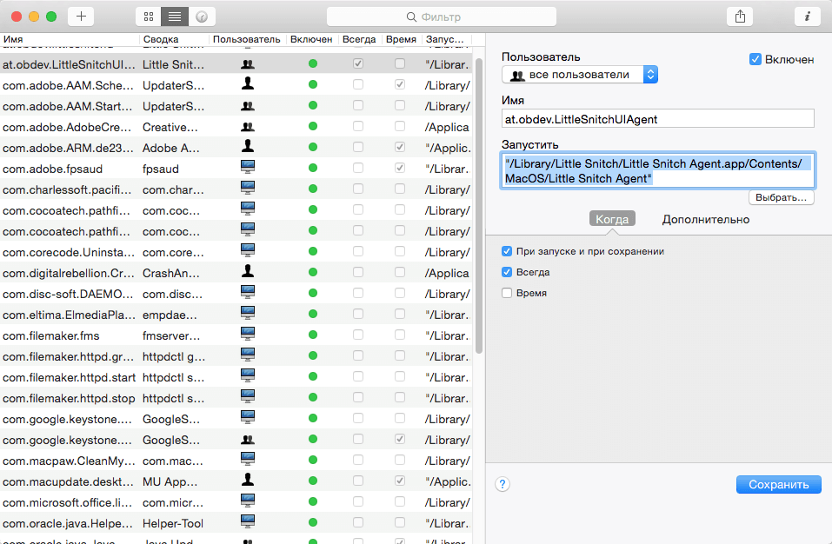Click into the Фильтр search field
This screenshot has width=832, height=544.
pyautogui.click(x=442, y=17)
